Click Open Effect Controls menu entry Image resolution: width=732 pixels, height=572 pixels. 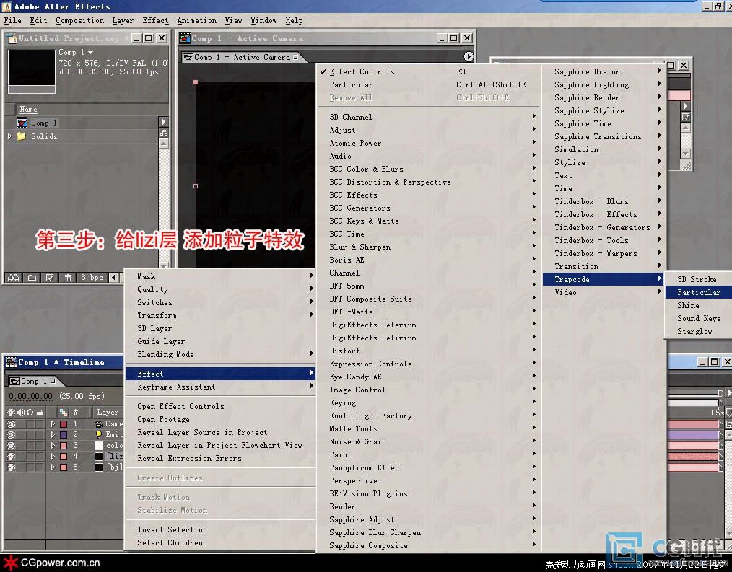coord(220,406)
